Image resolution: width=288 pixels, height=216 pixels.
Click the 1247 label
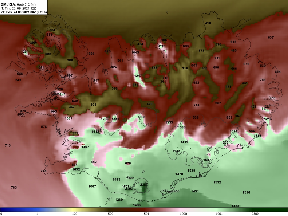138,76
